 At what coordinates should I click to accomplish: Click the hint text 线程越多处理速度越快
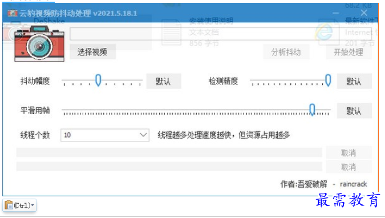click(224, 135)
